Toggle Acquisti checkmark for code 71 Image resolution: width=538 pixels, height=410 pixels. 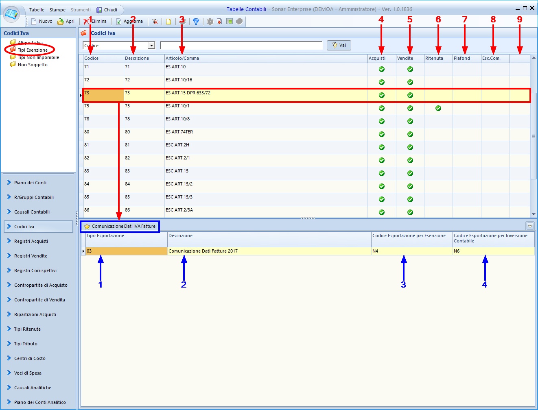coord(381,69)
